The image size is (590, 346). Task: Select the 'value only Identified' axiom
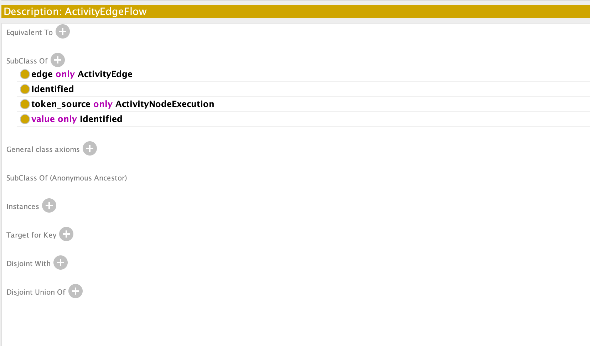pos(77,119)
